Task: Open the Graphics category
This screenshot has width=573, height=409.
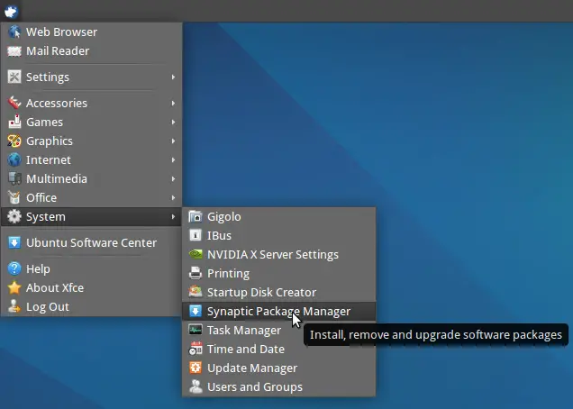Action: pyautogui.click(x=91, y=141)
